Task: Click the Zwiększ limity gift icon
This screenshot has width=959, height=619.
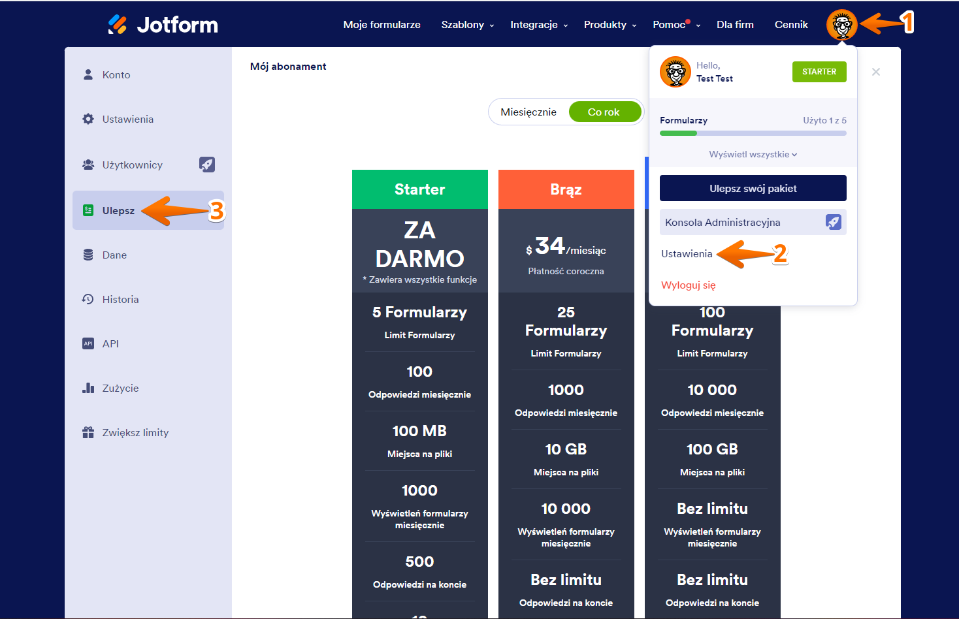Action: pos(88,432)
